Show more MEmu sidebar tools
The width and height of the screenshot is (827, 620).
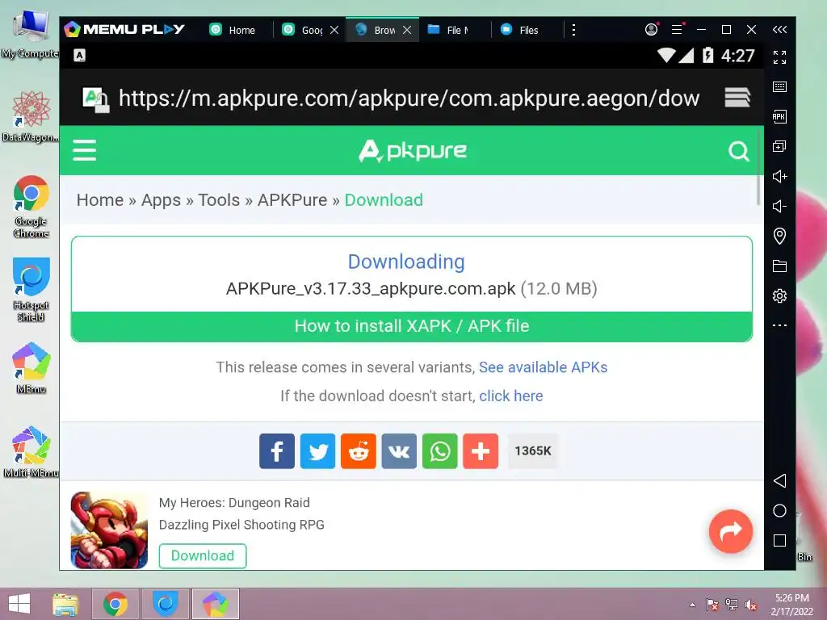click(x=779, y=325)
